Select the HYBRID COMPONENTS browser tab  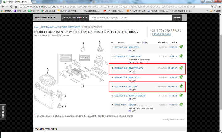click(x=17, y=2)
